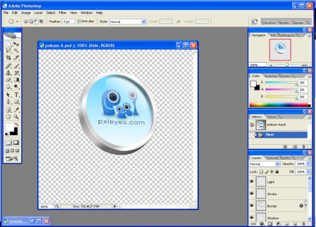Open the Navigator palette menu
Image resolution: width=316 pixels, height=227 pixels.
[310, 35]
